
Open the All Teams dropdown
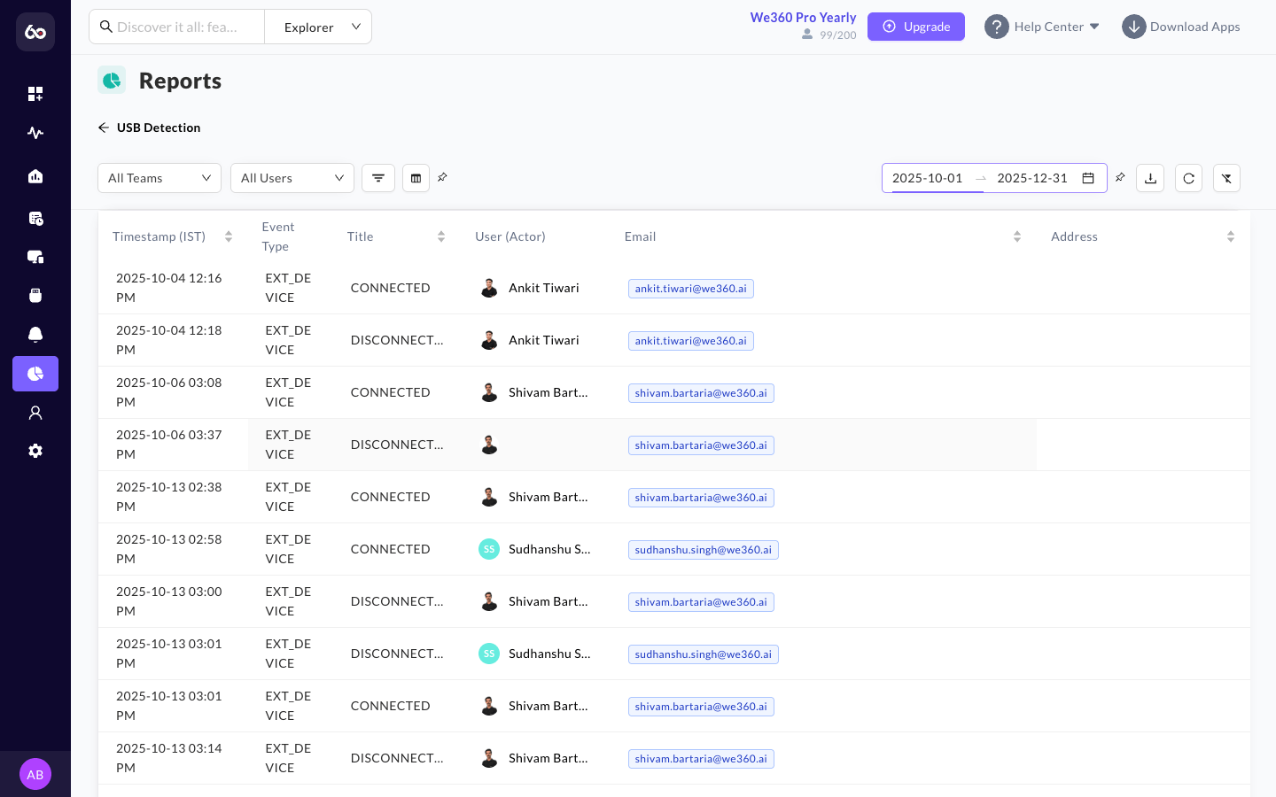(159, 178)
